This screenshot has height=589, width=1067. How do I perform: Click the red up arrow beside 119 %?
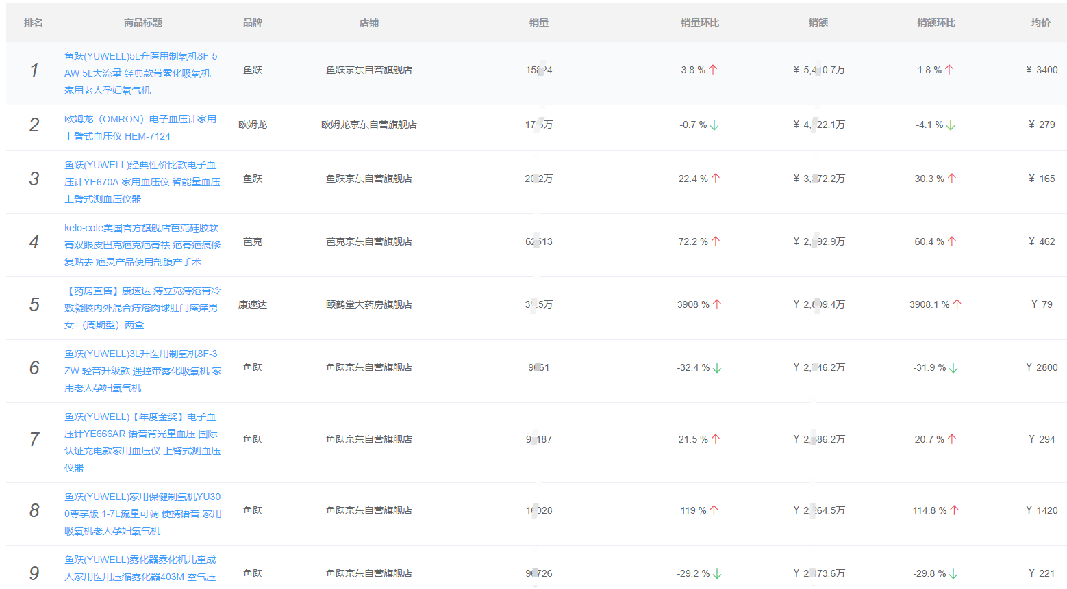[714, 510]
